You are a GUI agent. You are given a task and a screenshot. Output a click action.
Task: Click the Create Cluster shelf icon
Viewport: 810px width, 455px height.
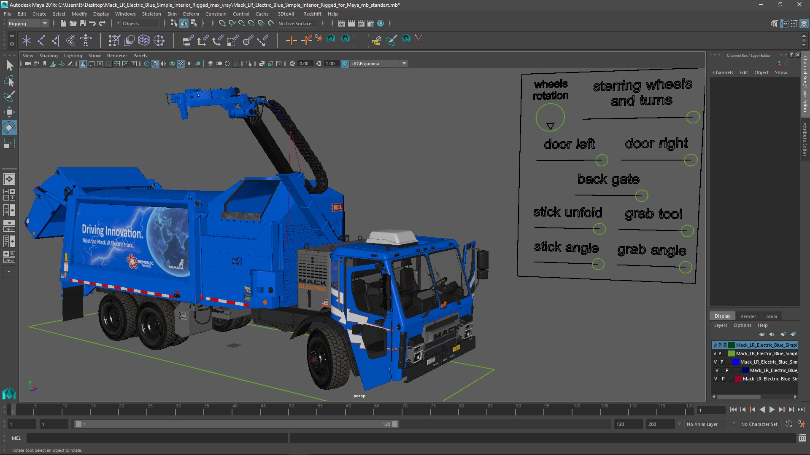tap(159, 40)
